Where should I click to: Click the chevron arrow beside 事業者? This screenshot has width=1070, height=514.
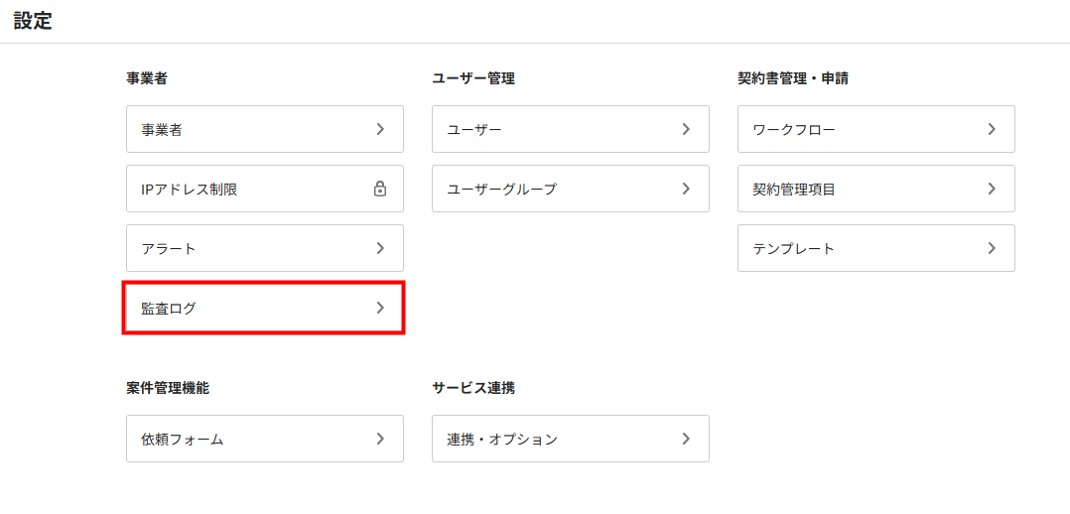[380, 129]
